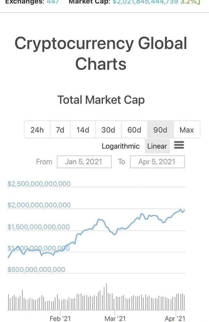The height and width of the screenshot is (322, 209).
Task: Click the To date field Apr 5, 2021
Action: click(157, 162)
